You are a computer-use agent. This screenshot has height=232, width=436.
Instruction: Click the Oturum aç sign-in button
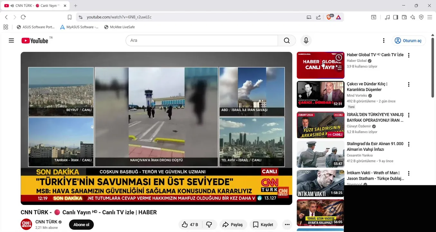408,41
